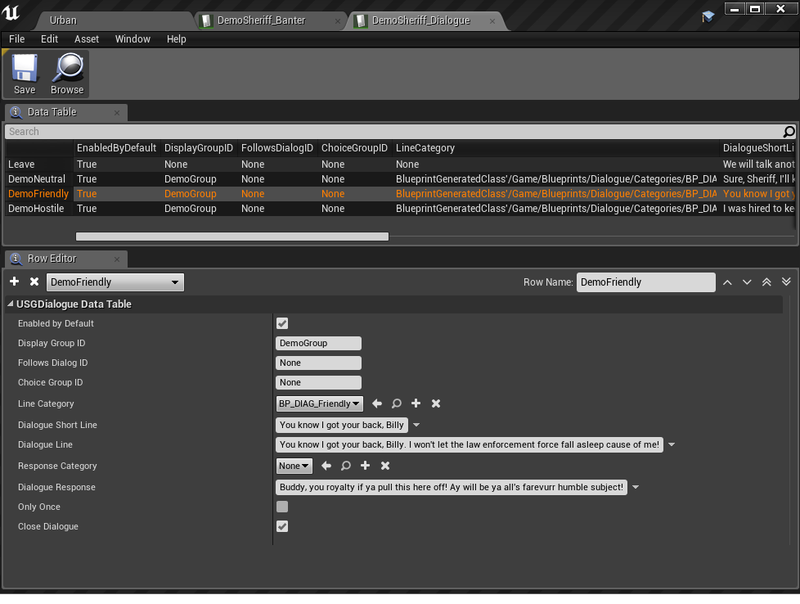Open the Help menu
This screenshot has width=800, height=604.
pos(177,38)
